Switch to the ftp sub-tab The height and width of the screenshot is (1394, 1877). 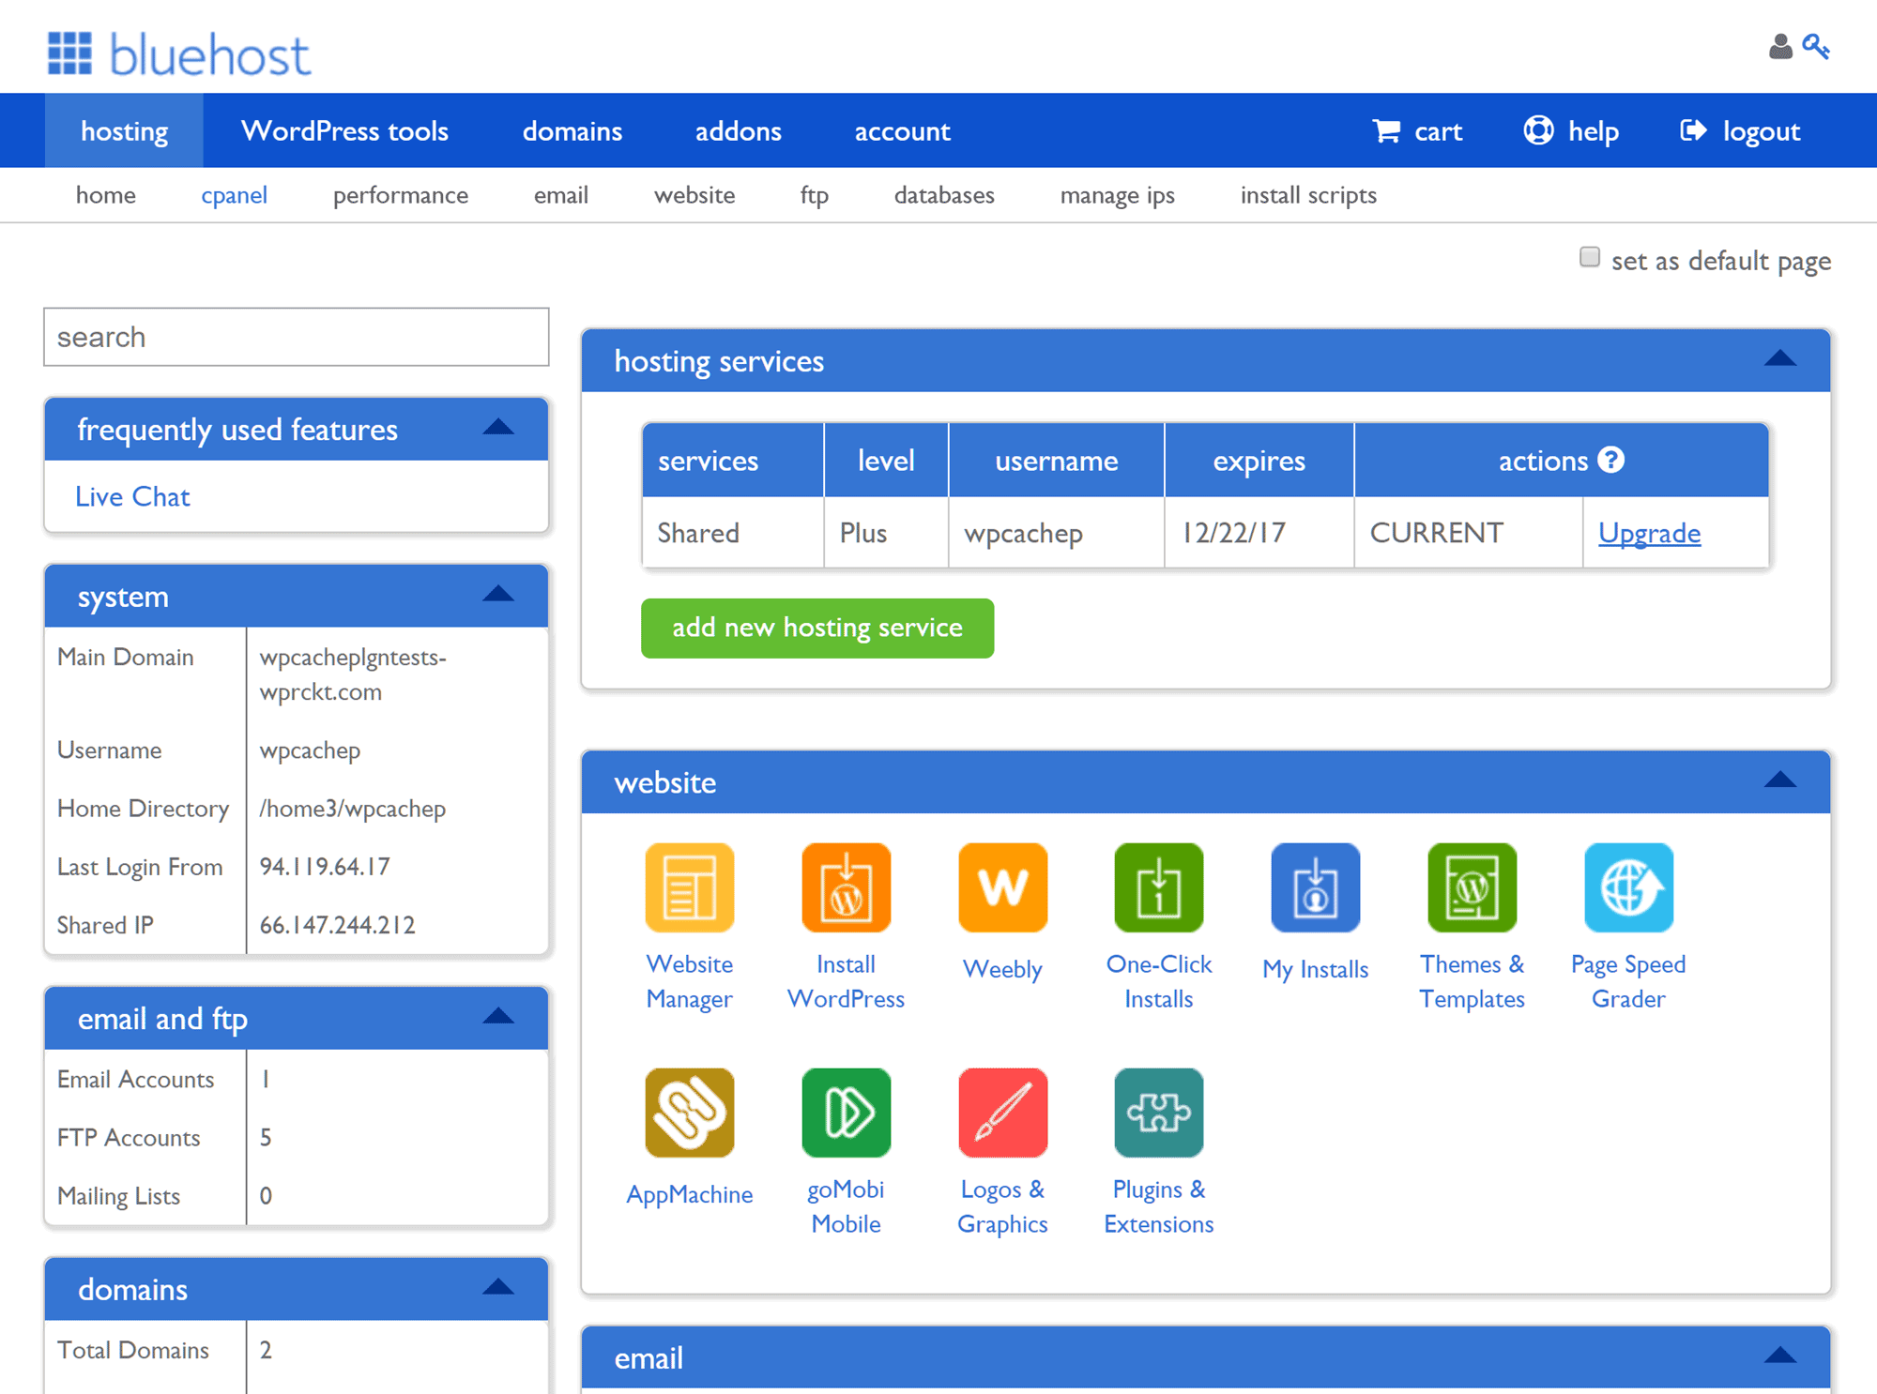[815, 195]
